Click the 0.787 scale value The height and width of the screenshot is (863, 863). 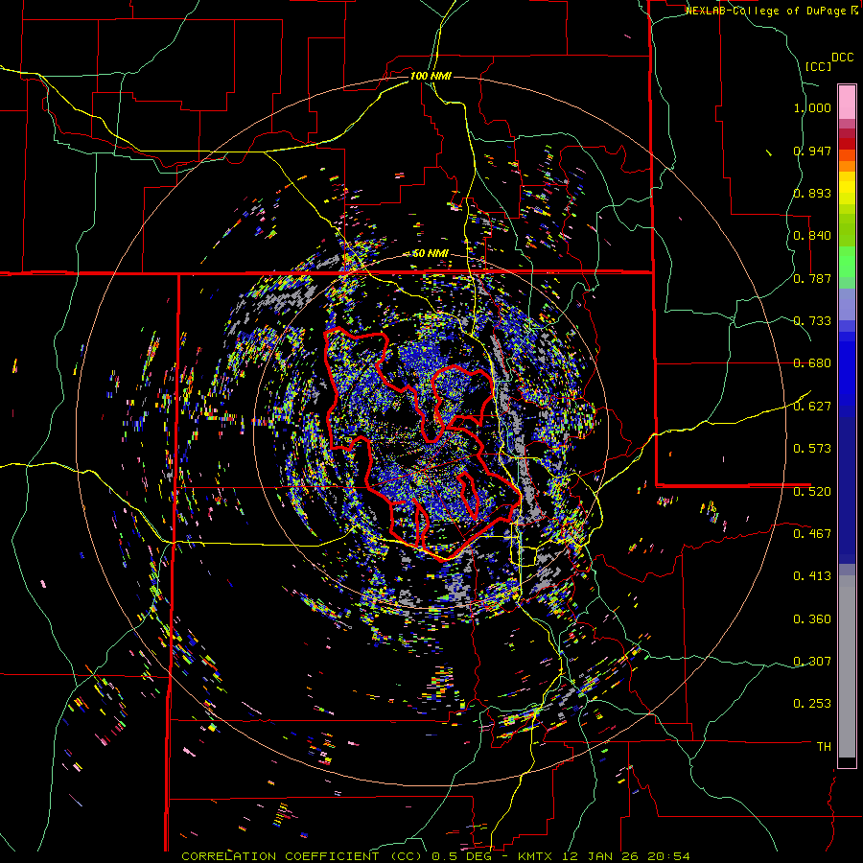pos(812,278)
